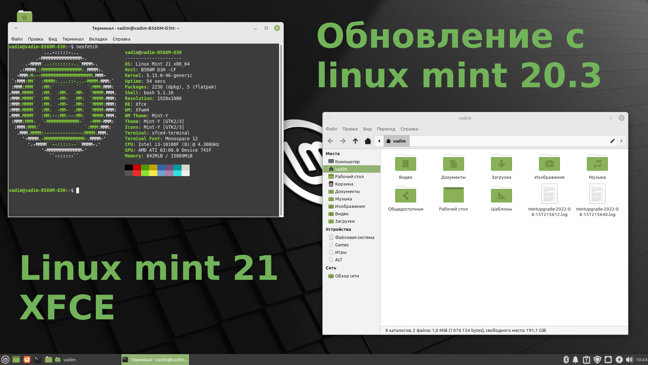Click the chevron on the vadim window titlebar
648x365 pixels.
point(330,118)
